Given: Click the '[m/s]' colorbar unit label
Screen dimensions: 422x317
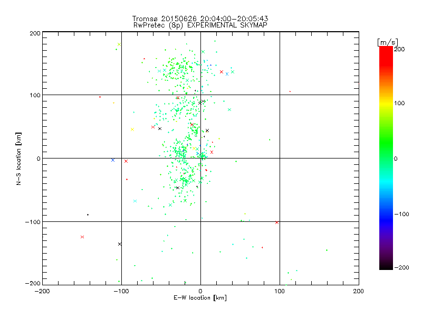Looking at the screenshot, I should tap(387, 42).
